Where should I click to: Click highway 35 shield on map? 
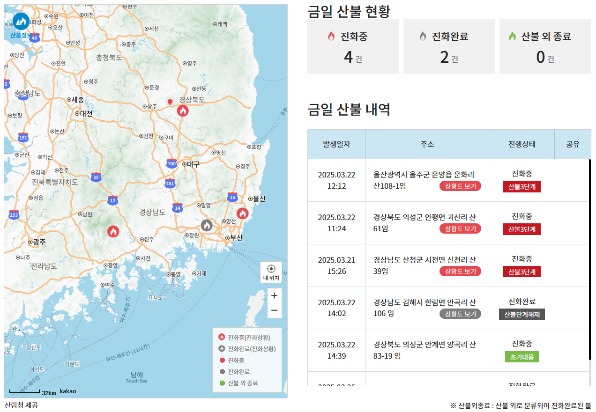coord(96,177)
